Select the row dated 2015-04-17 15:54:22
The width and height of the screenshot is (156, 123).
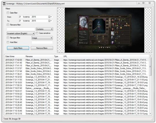77,94
